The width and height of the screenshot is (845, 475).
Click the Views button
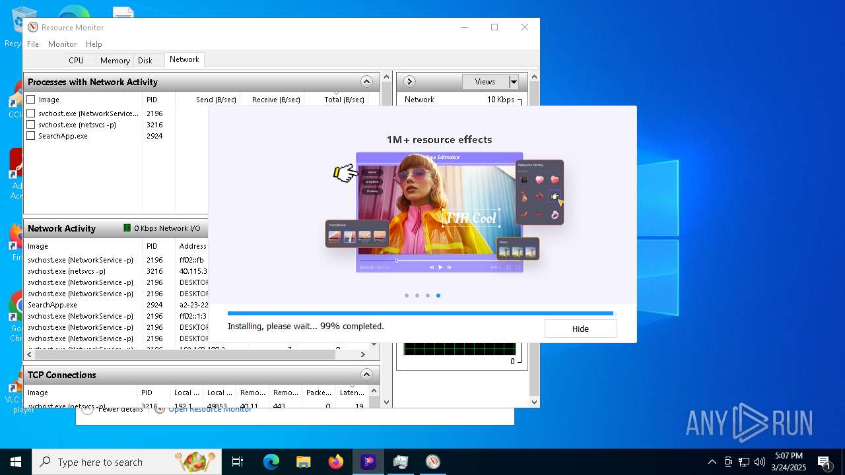(485, 82)
